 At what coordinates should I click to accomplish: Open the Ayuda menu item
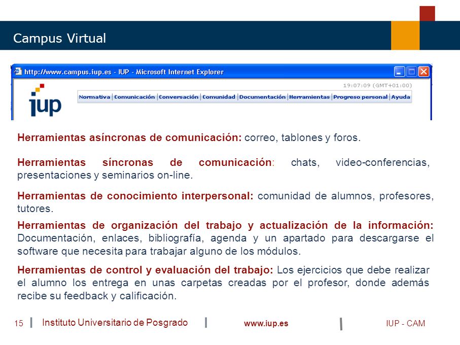pos(401,97)
